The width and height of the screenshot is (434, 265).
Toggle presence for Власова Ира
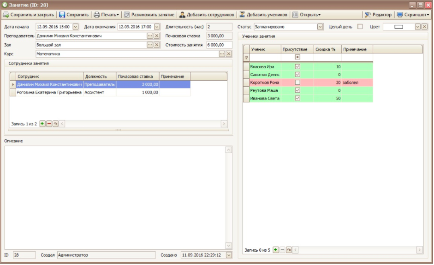click(x=297, y=67)
